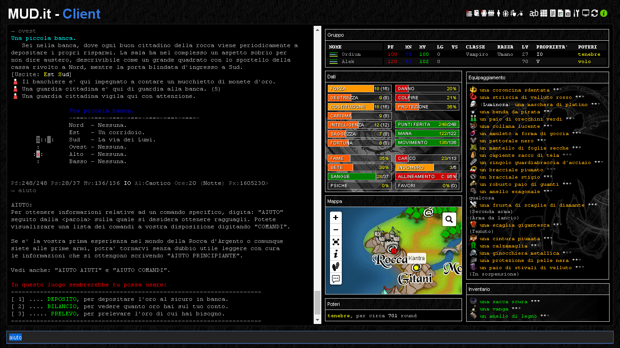Screen dimensions: 620x348
Task: Click the Sud exit link
Action: pos(64,74)
